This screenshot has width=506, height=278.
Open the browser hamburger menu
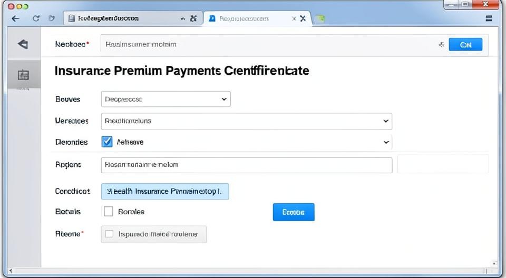coord(489,18)
